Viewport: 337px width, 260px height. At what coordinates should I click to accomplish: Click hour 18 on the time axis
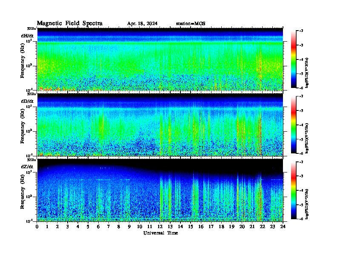[x=221, y=226]
